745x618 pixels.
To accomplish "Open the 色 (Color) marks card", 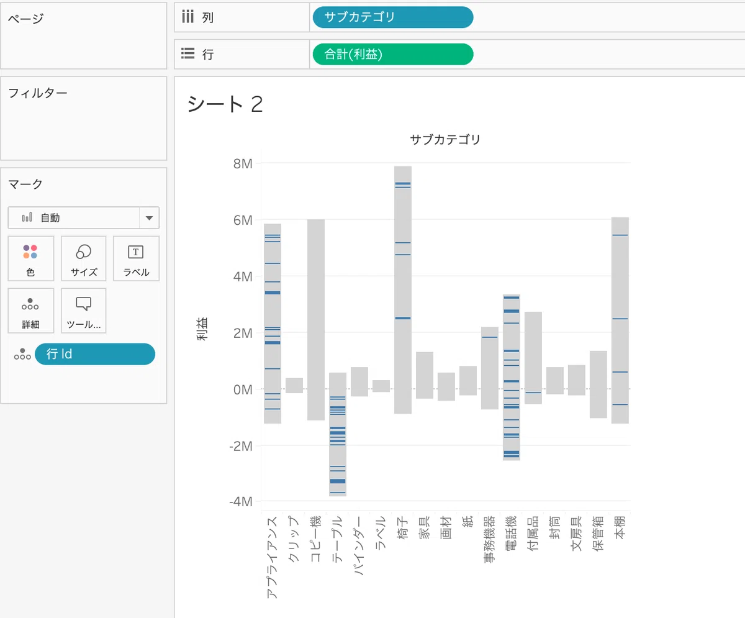I will [30, 259].
